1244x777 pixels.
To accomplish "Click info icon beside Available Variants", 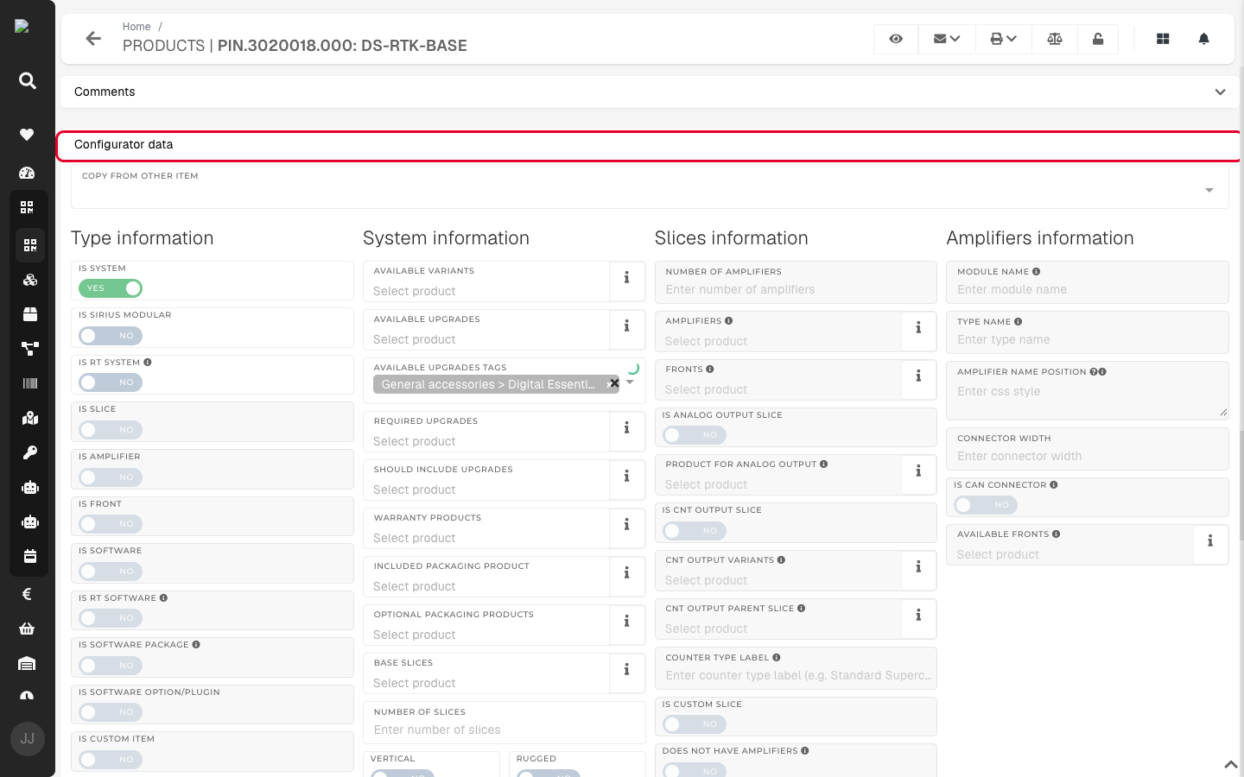I will pyautogui.click(x=627, y=278).
